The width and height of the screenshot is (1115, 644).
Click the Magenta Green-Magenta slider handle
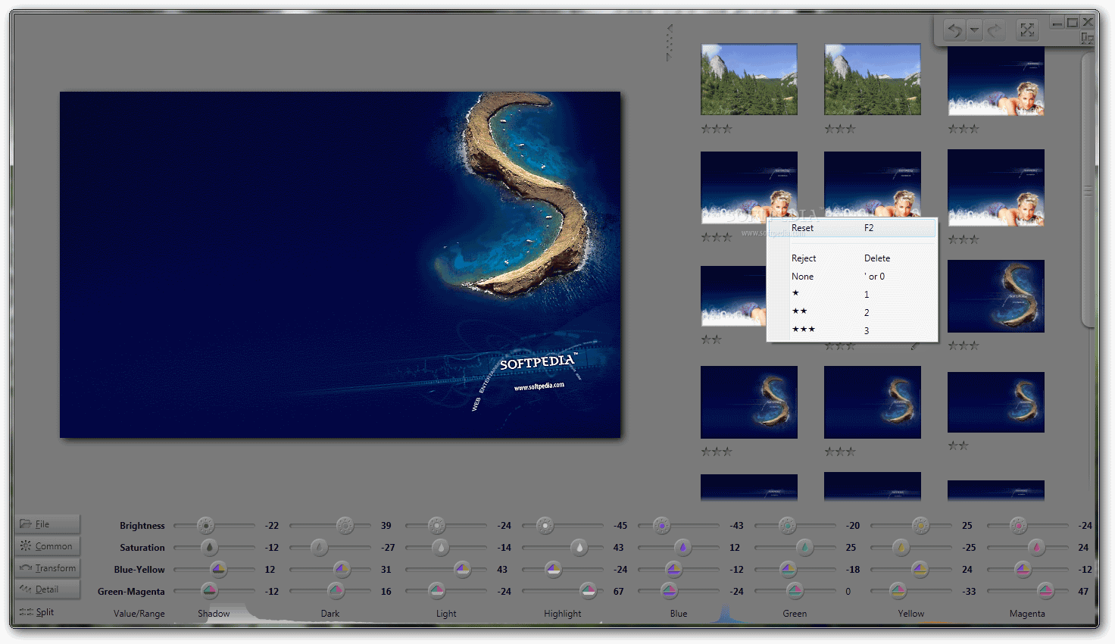click(x=1046, y=591)
